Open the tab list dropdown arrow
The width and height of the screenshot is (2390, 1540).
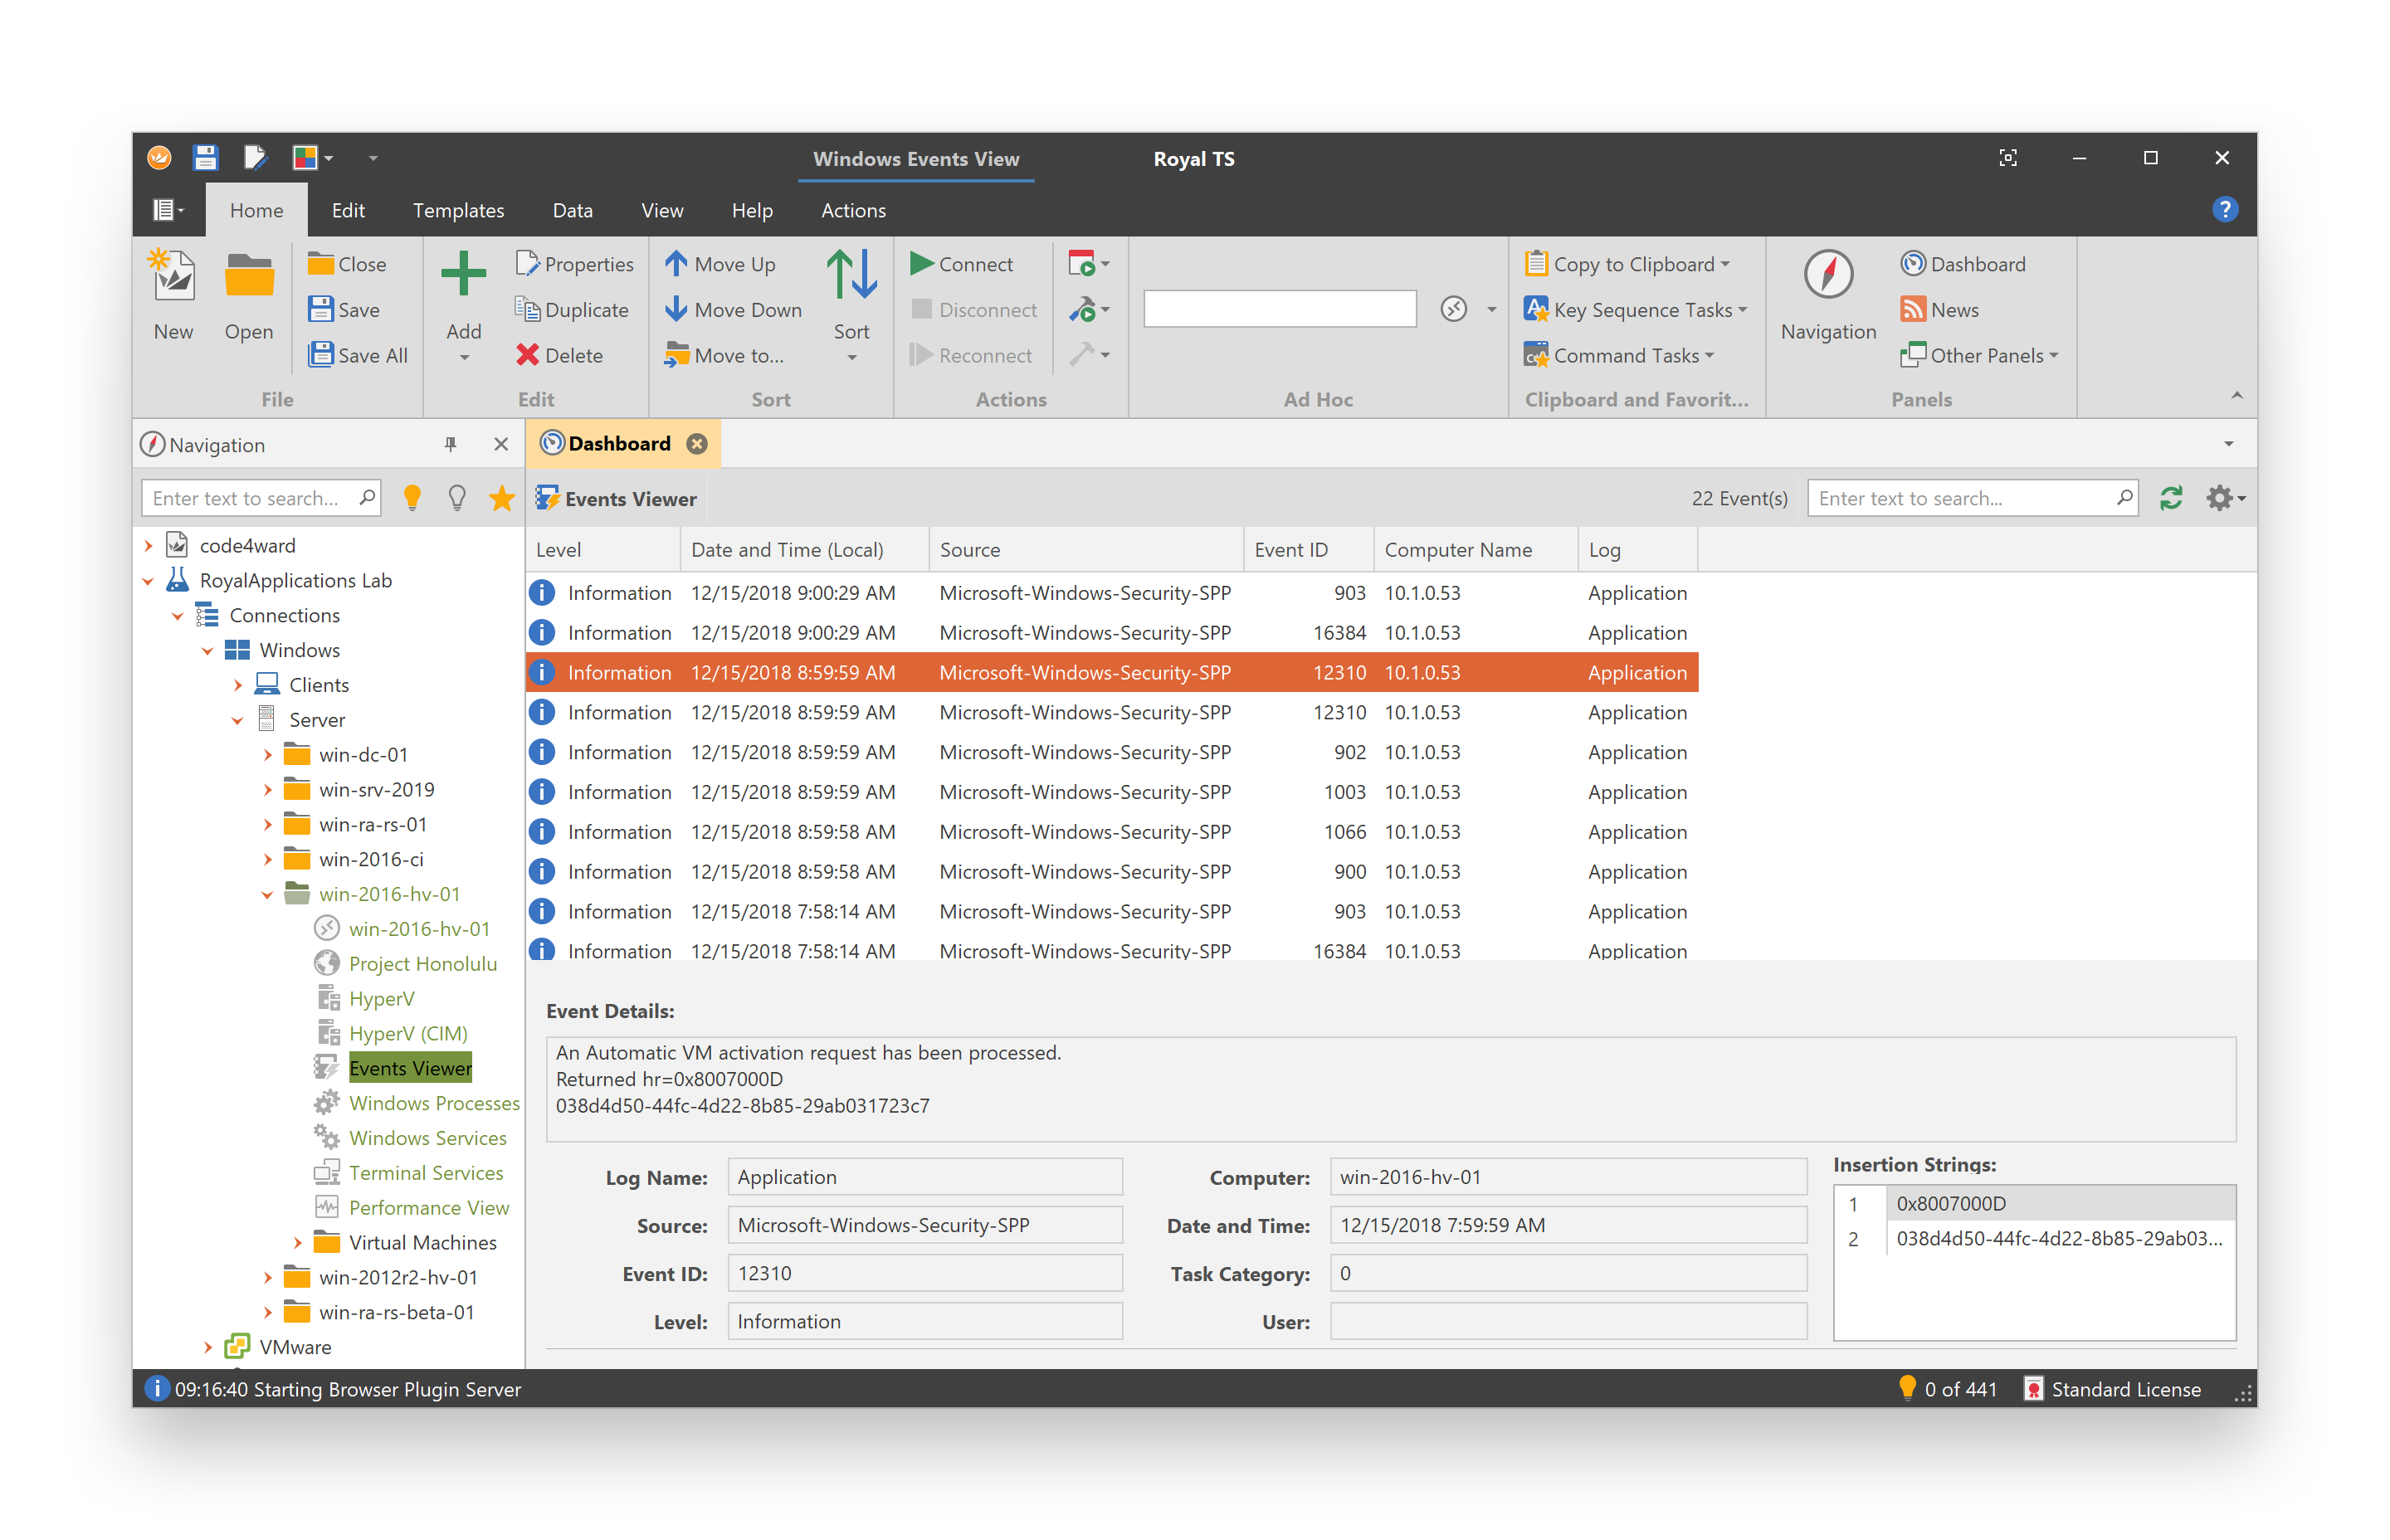tap(2228, 444)
